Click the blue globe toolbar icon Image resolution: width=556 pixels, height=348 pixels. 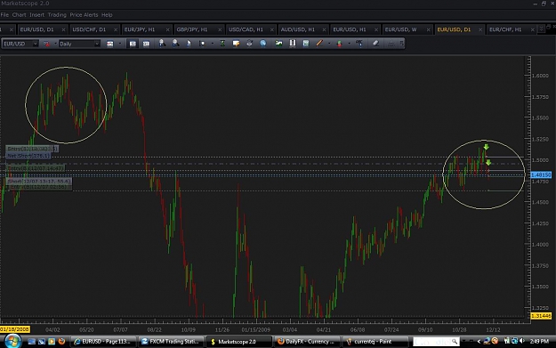[262, 44]
